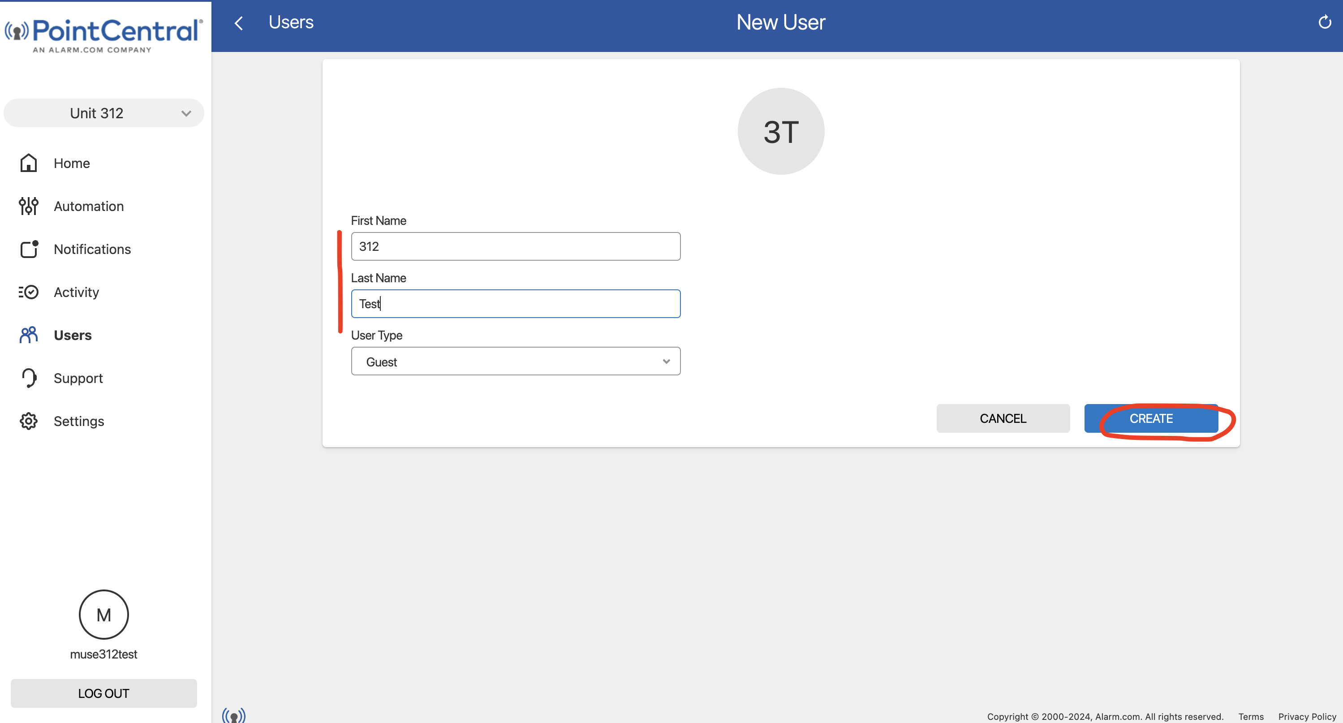Click the Support headset icon
The height and width of the screenshot is (723, 1343).
pos(29,378)
